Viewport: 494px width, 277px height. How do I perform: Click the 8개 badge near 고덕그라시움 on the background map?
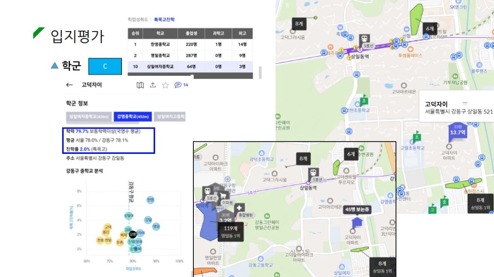pyautogui.click(x=299, y=24)
